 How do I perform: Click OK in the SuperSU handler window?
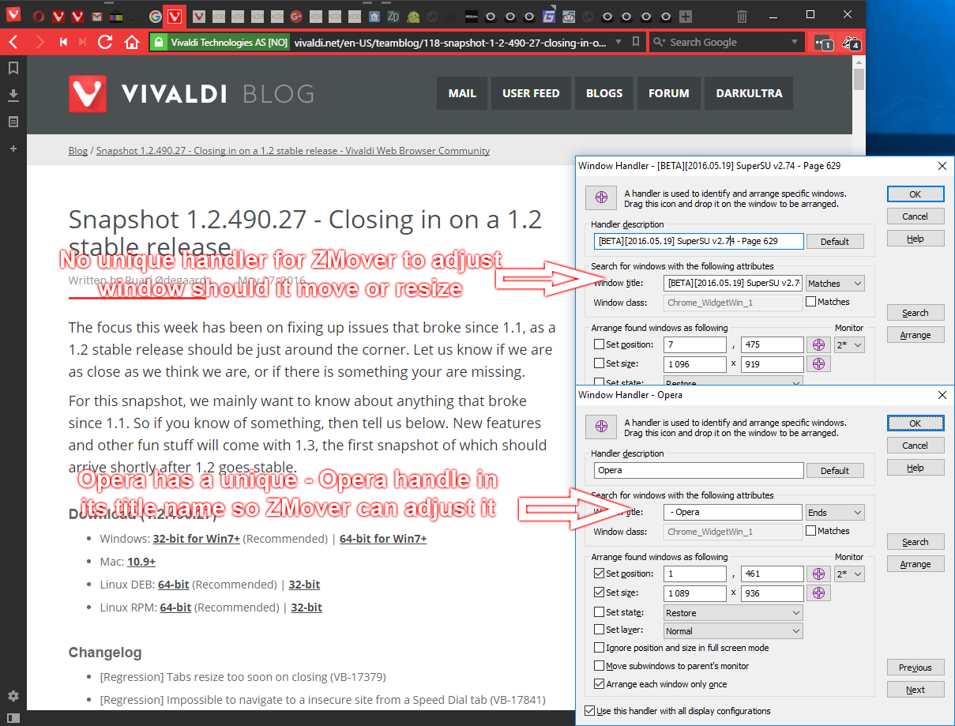coord(915,194)
